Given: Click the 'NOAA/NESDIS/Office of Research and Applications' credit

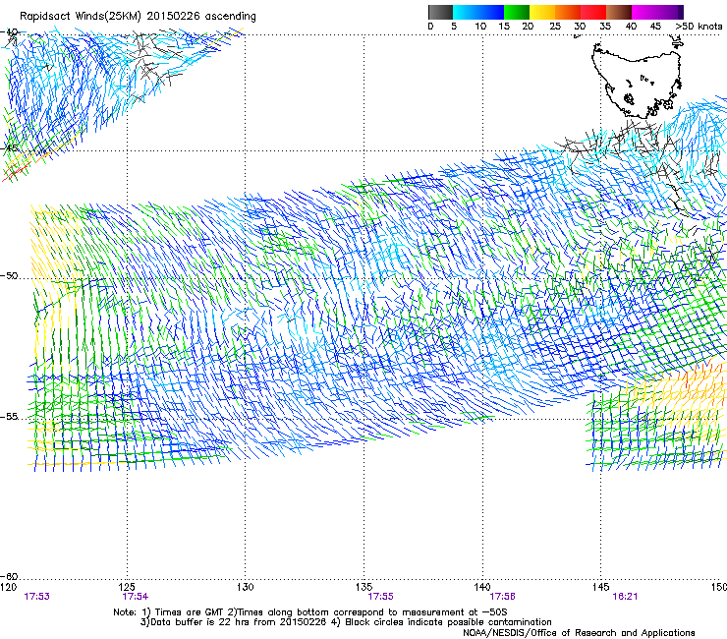Looking at the screenshot, I should 579,633.
